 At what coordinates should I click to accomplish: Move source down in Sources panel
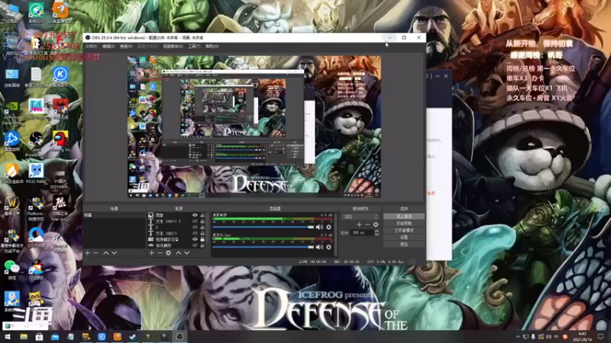pos(186,253)
